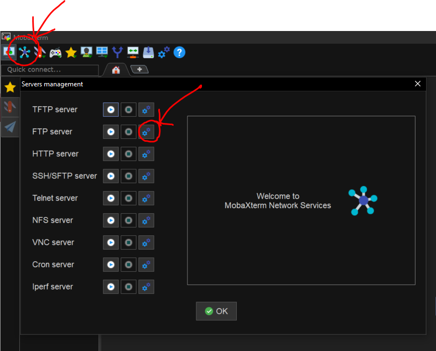Stop the NFS server

tap(128, 220)
